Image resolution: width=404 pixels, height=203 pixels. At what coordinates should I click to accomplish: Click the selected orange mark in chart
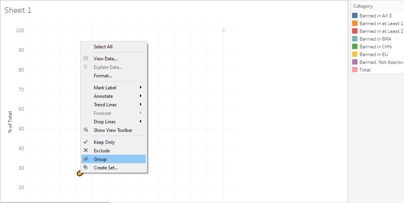[x=80, y=173]
